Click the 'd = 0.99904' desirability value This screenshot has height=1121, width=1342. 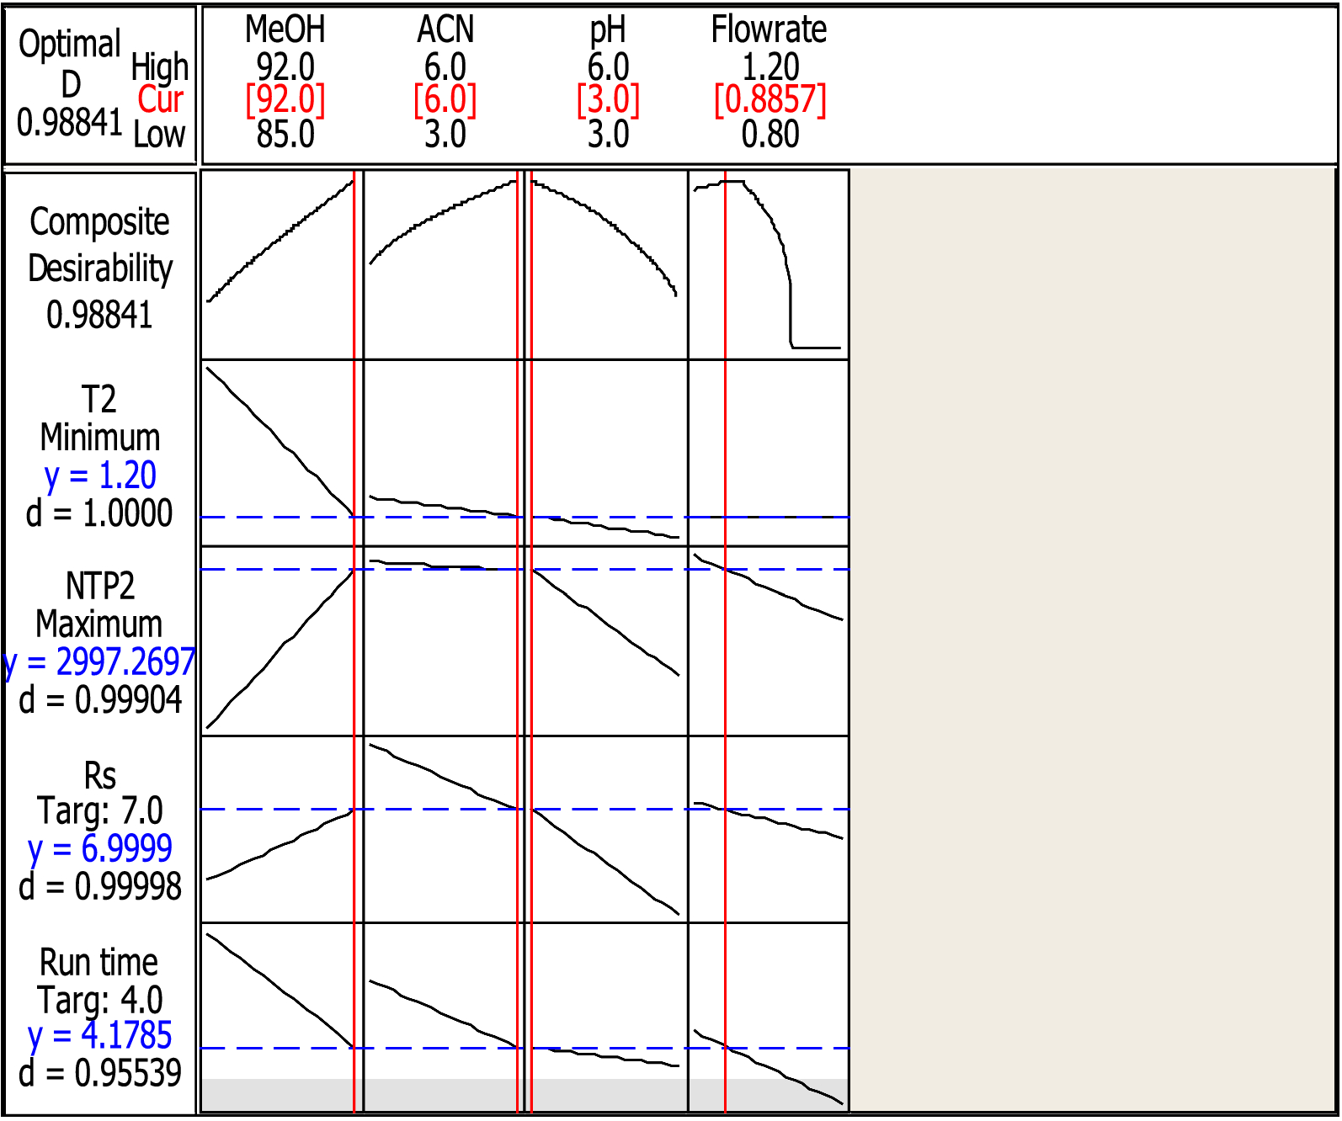tap(100, 700)
